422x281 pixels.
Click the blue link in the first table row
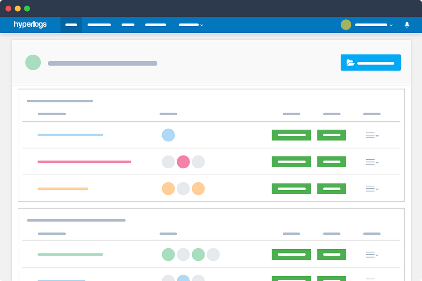click(x=70, y=135)
